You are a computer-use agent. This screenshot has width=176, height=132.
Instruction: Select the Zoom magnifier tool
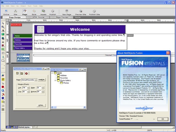pos(3,27)
